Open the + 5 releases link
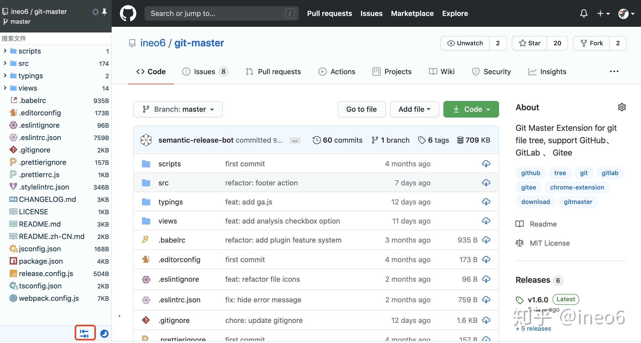Viewport: 641px width, 343px height. click(x=533, y=328)
